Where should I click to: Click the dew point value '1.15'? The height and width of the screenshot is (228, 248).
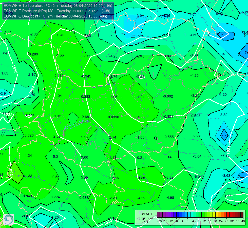58,116
